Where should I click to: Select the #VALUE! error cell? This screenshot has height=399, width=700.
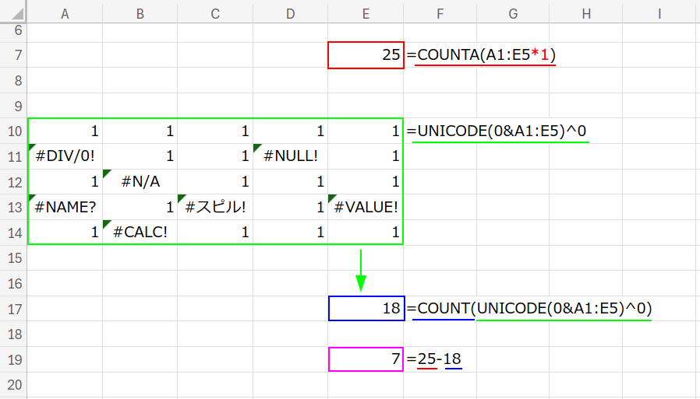pyautogui.click(x=366, y=207)
